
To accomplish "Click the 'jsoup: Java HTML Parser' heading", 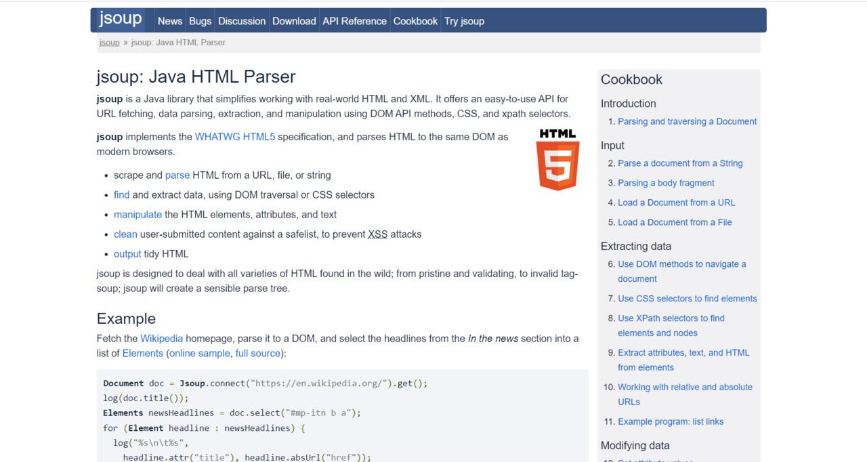I will click(x=196, y=77).
